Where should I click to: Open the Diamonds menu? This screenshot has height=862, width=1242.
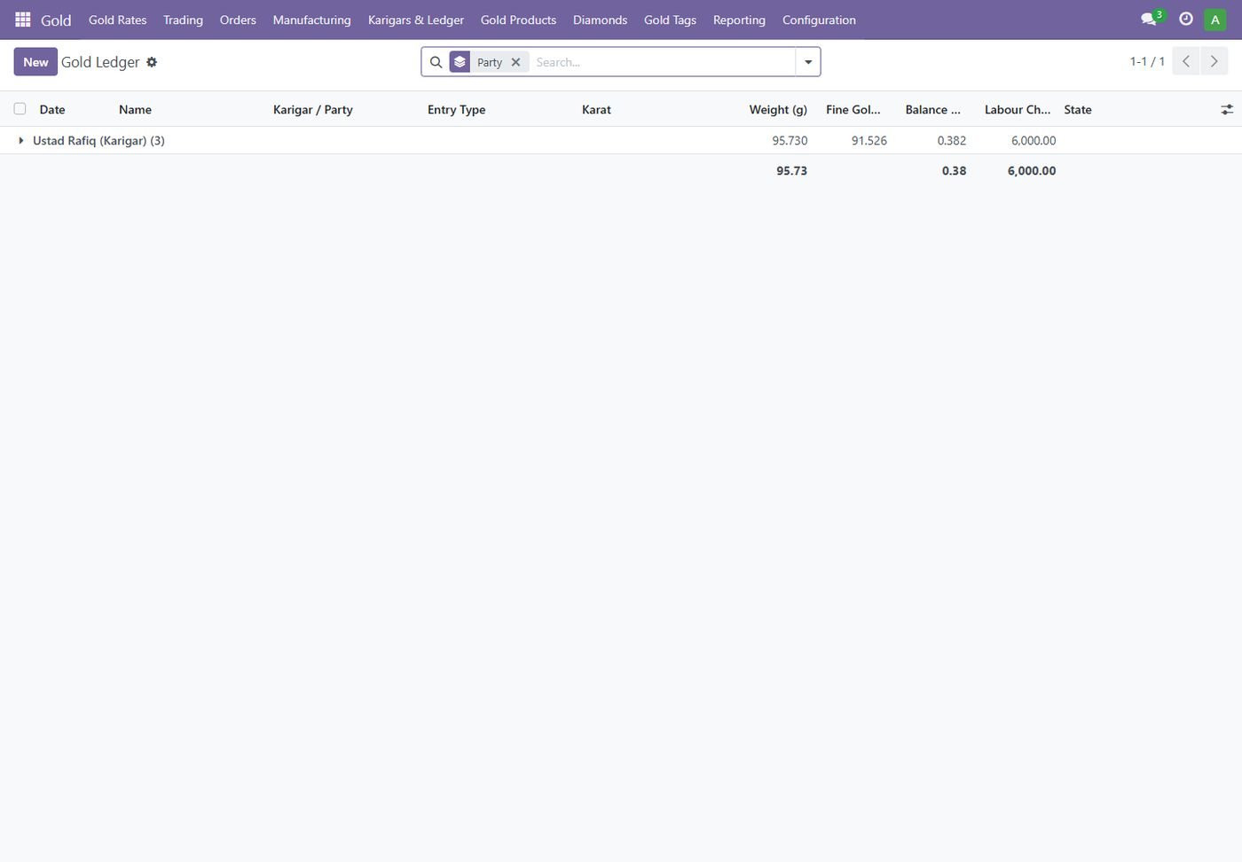click(x=600, y=20)
